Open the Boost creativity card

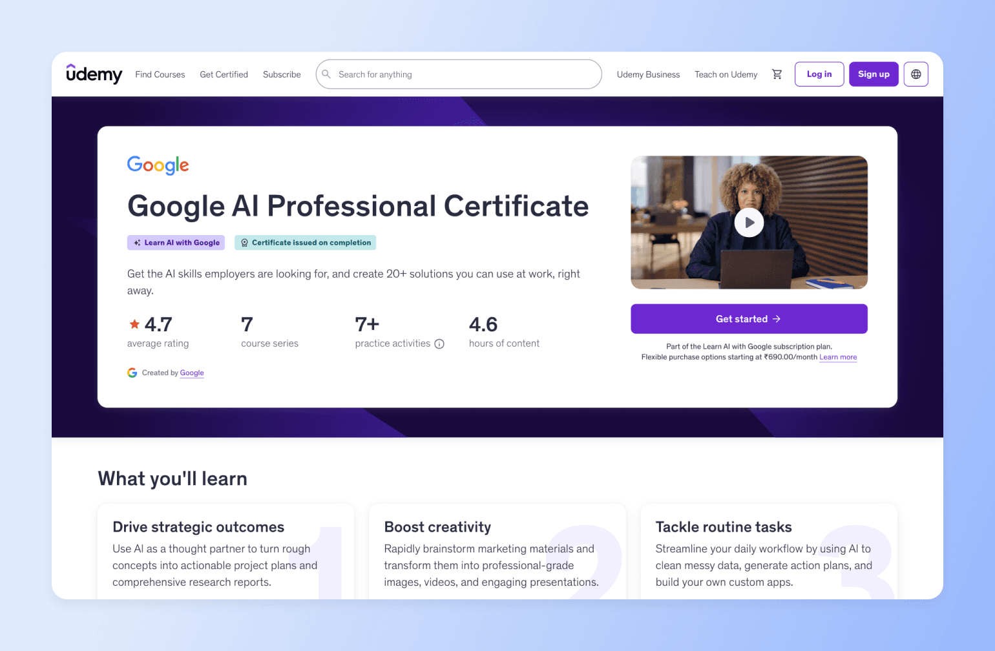[x=497, y=552]
